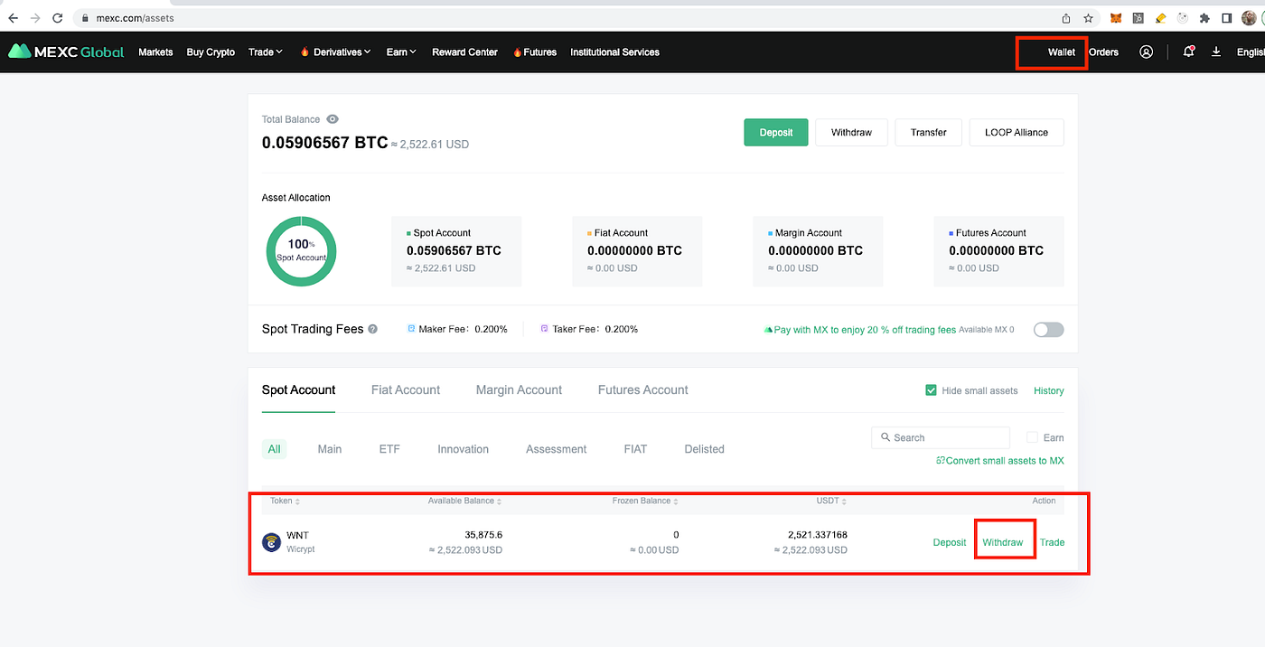Click the Asset Allocation donut chart
Viewport: 1265px width, 647px height.
[301, 250]
